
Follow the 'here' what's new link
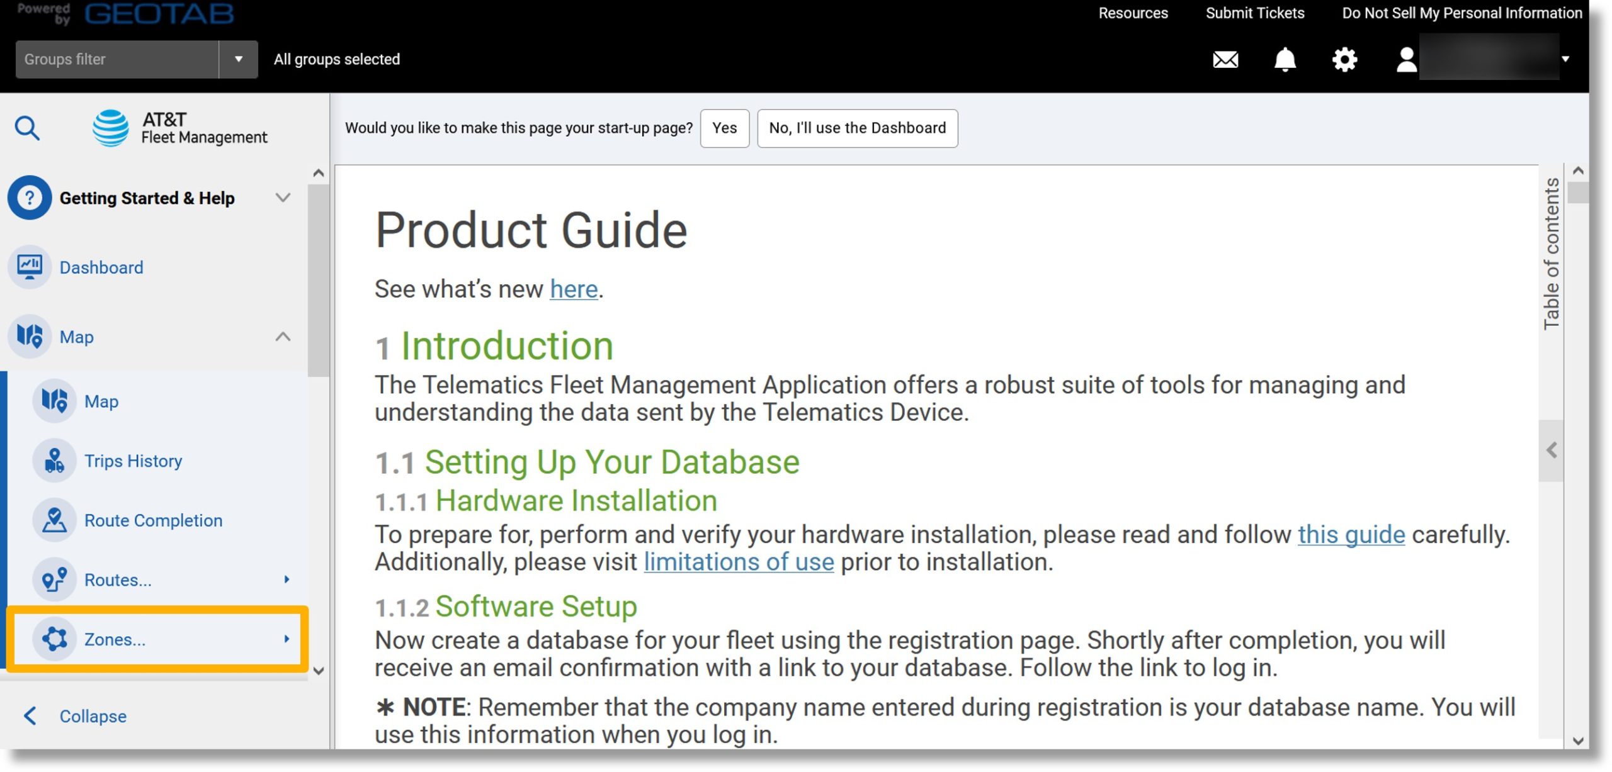[574, 289]
